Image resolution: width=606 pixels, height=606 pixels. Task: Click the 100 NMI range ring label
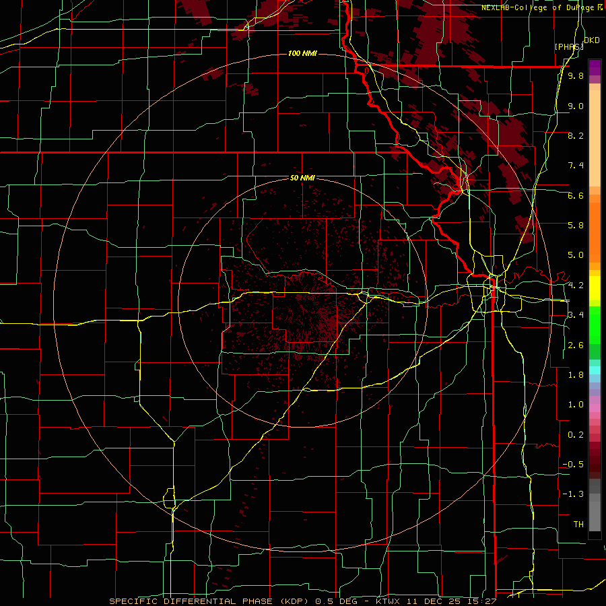click(x=302, y=53)
